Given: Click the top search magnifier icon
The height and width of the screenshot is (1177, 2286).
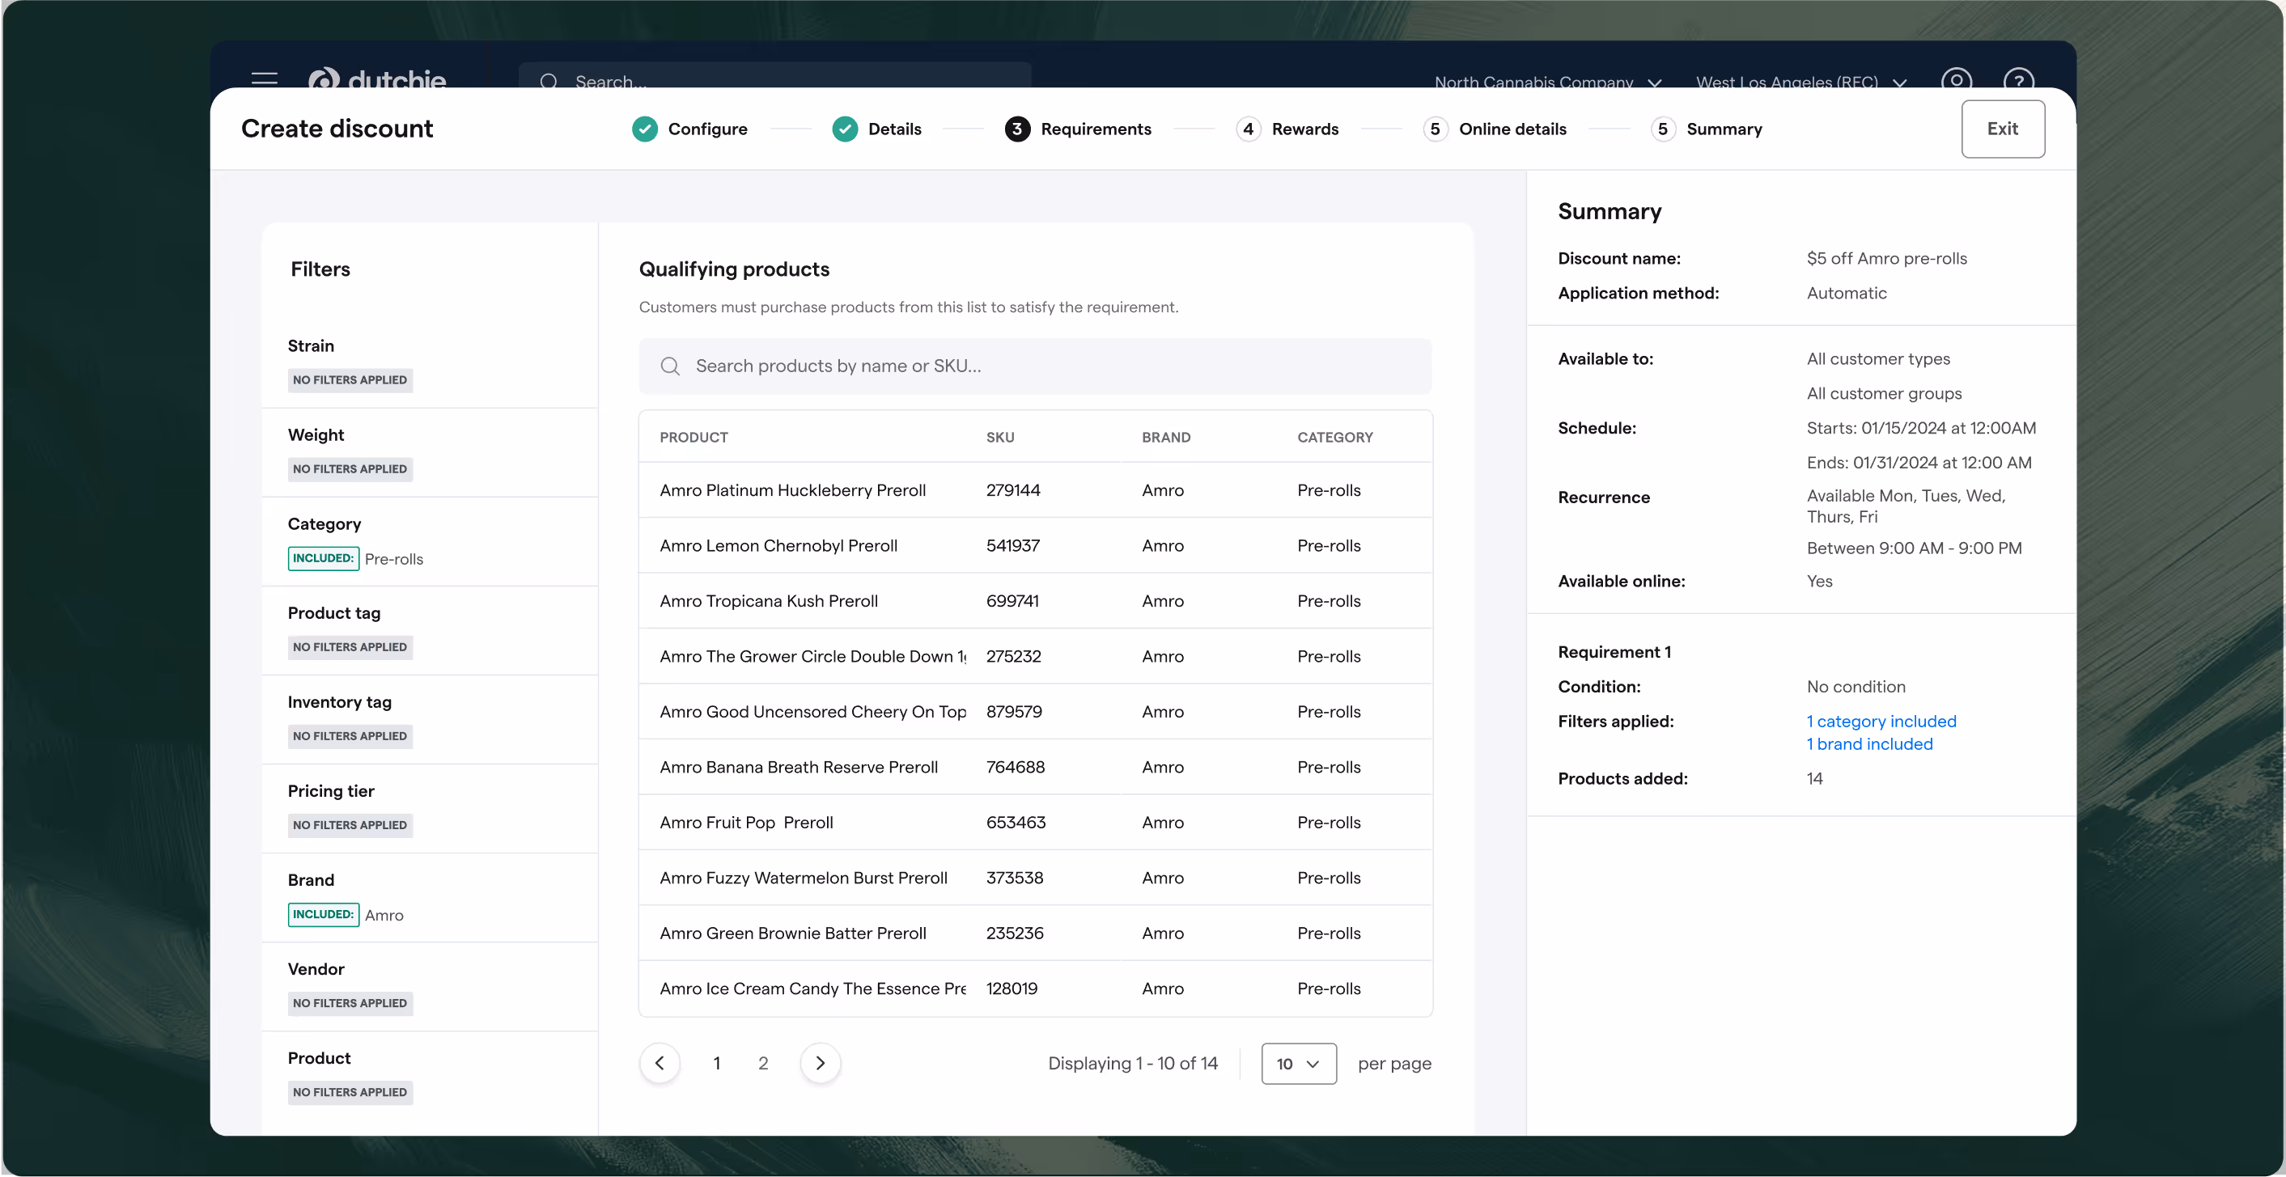Looking at the screenshot, I should click(x=549, y=82).
